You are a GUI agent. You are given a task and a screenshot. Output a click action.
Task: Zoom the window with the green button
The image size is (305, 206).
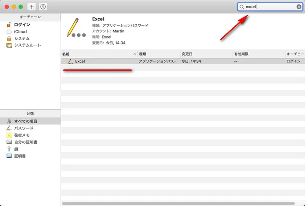click(21, 7)
